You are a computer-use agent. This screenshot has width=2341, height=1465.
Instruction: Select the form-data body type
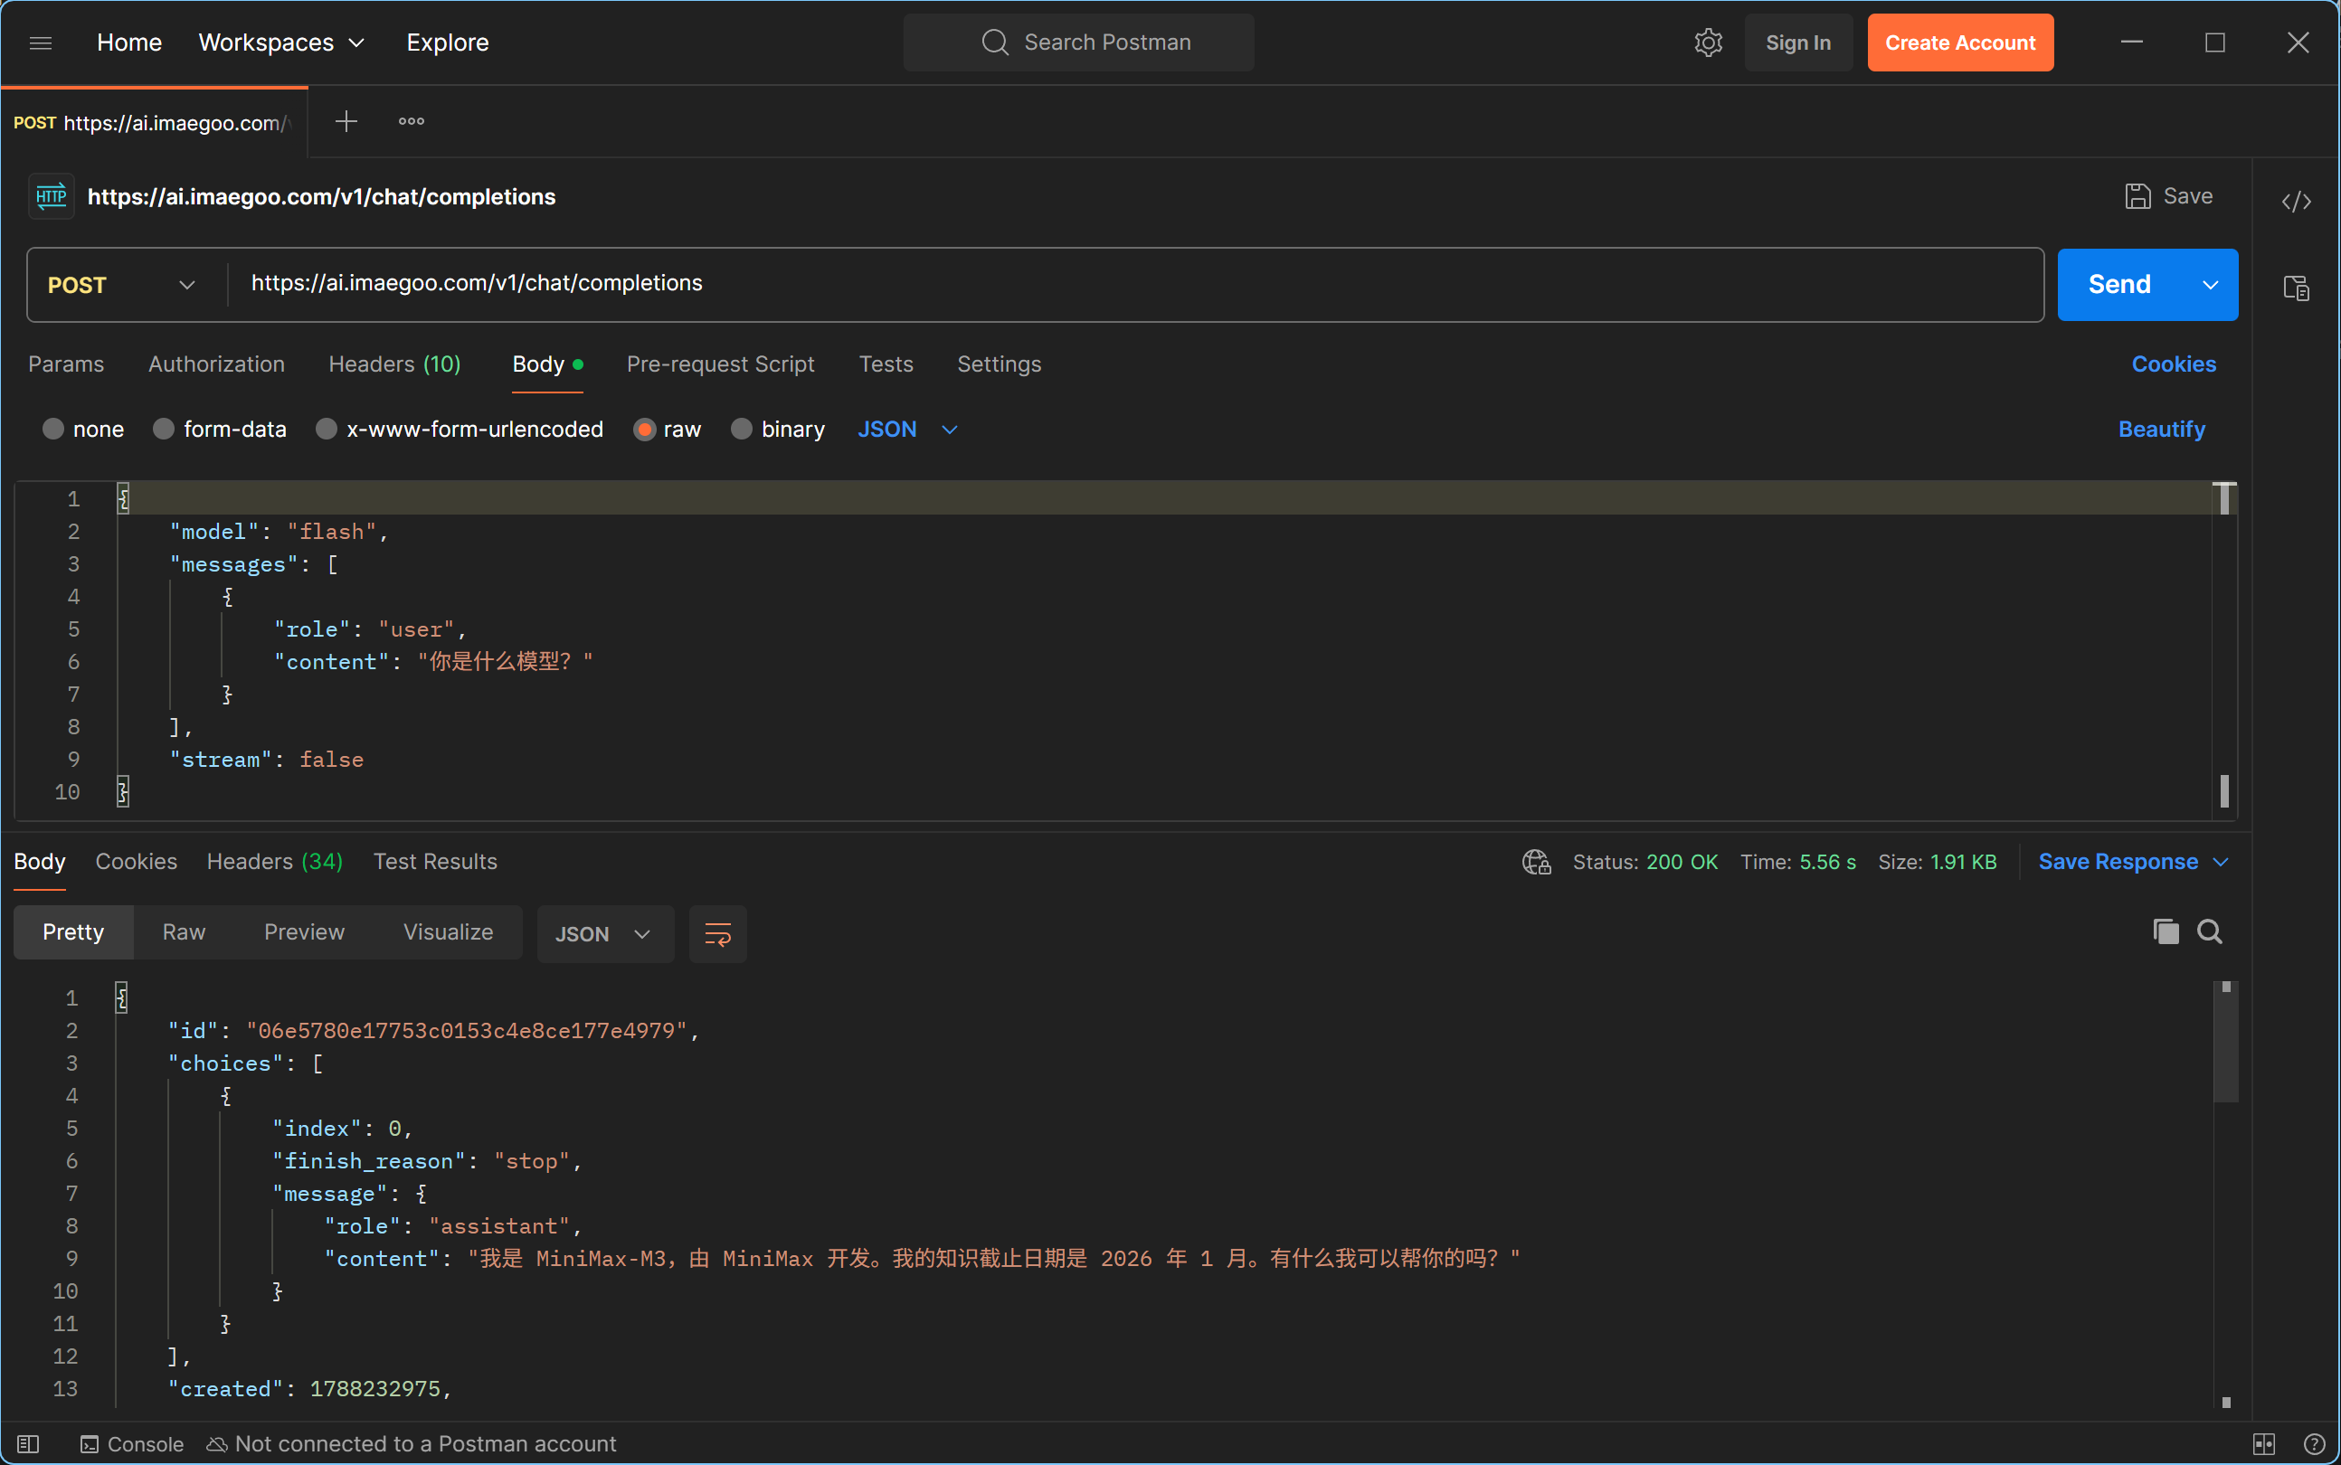164,429
